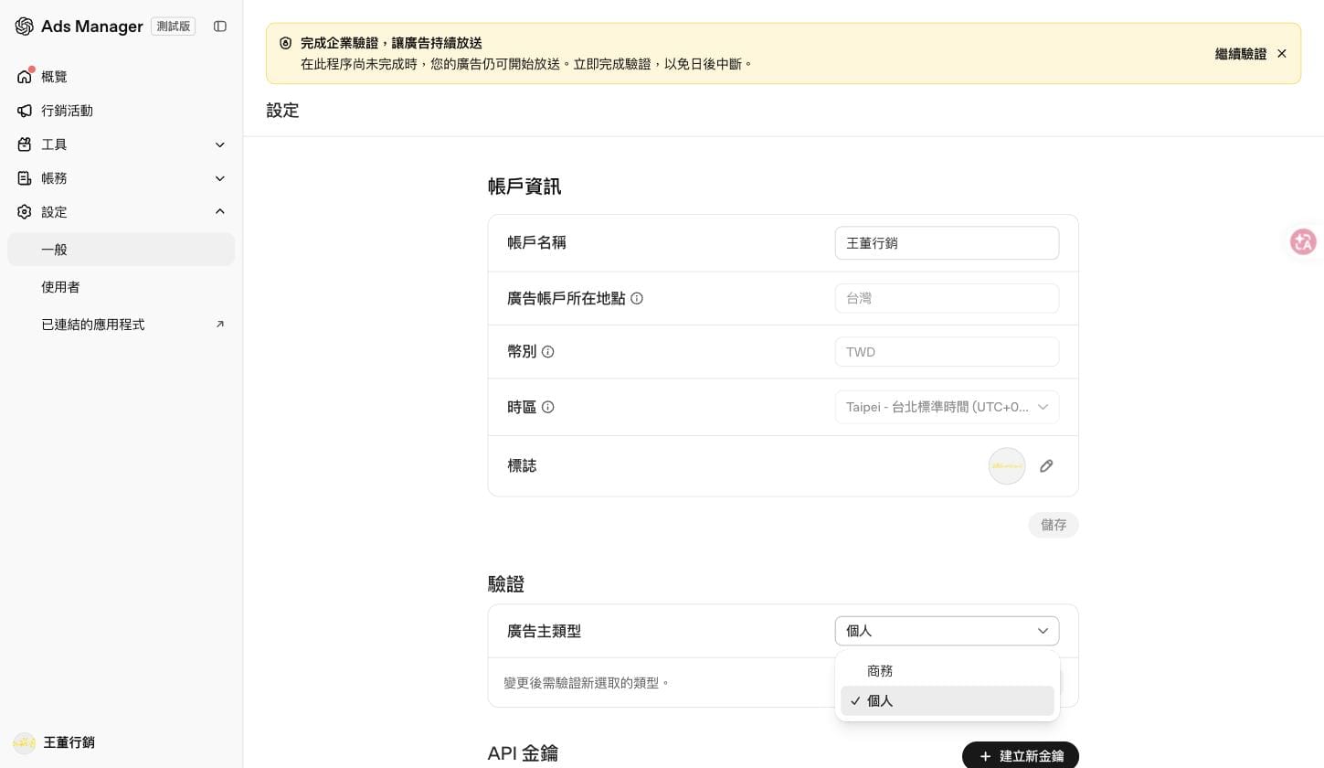
Task: Click the 設定 gear icon
Action: coord(25,212)
